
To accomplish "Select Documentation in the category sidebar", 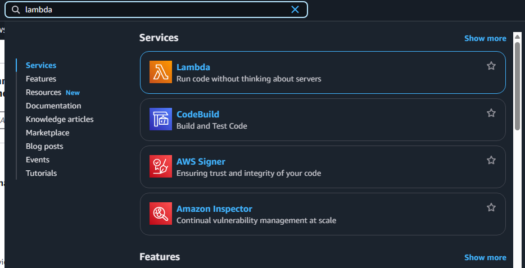I will pyautogui.click(x=53, y=106).
